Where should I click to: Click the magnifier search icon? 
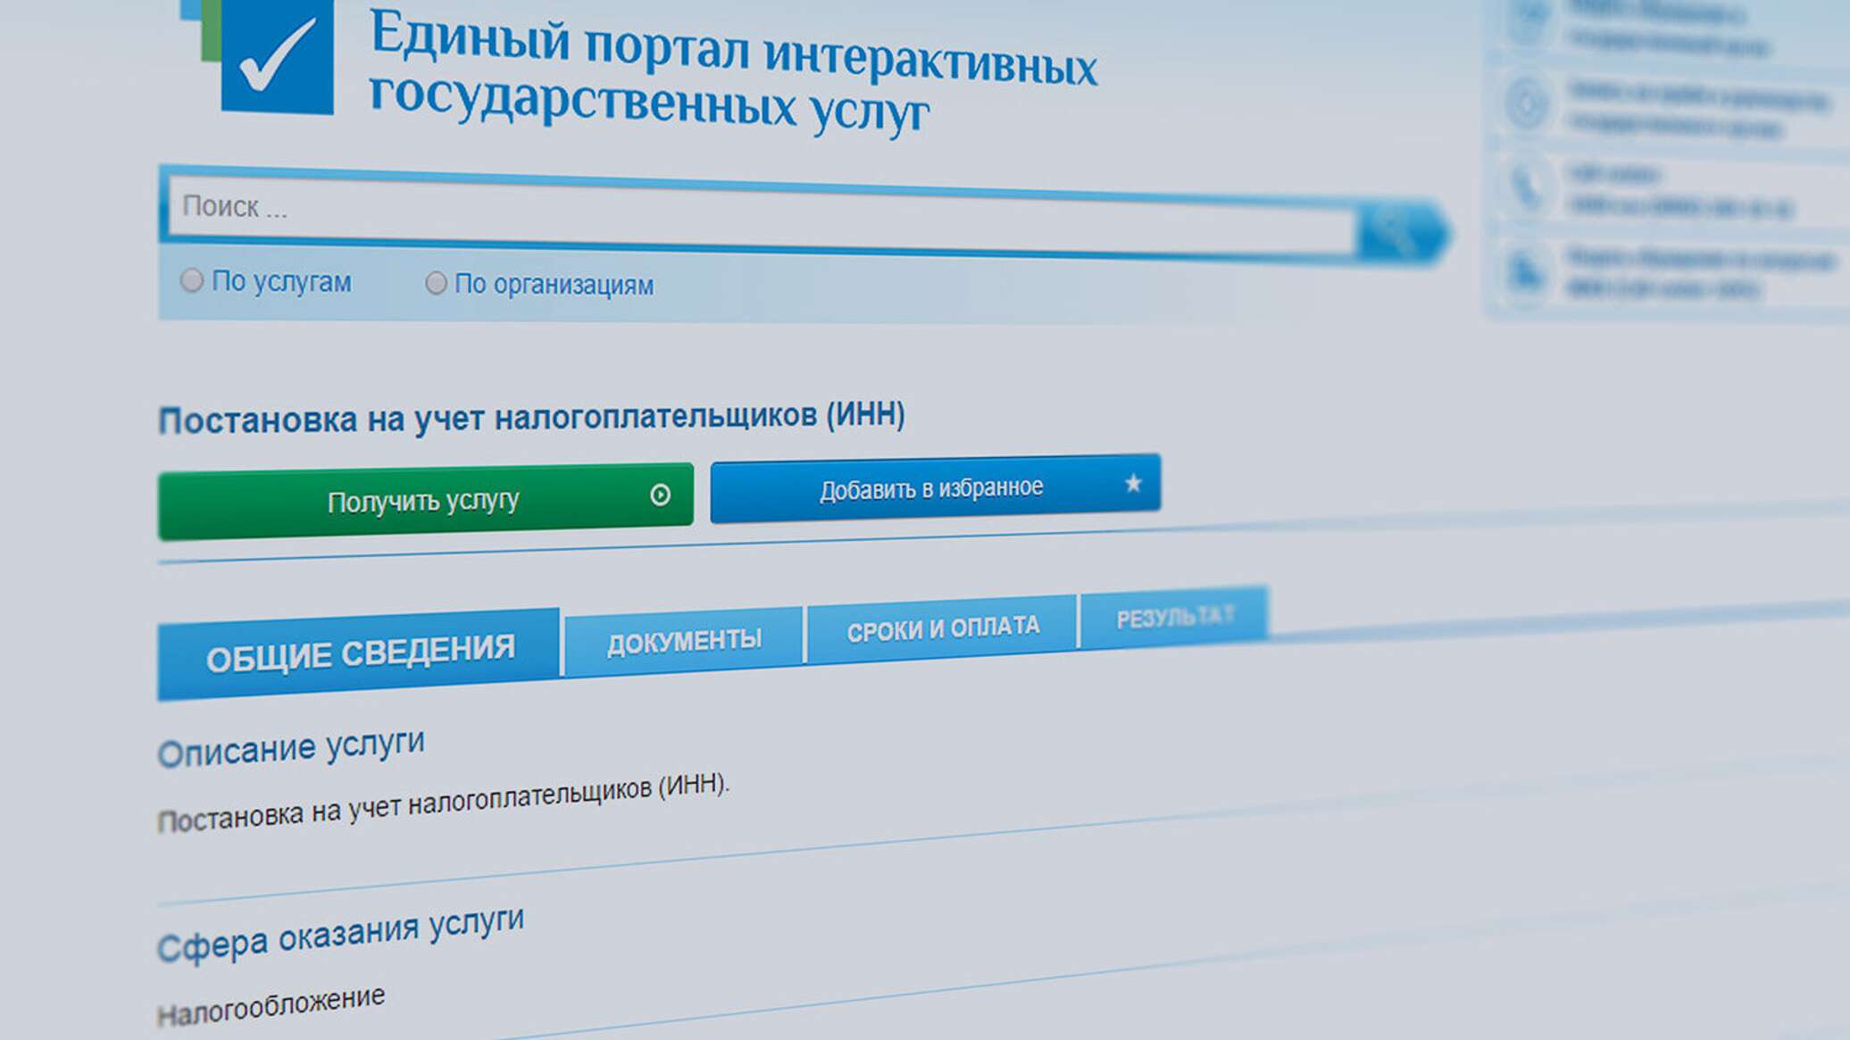tap(1396, 231)
